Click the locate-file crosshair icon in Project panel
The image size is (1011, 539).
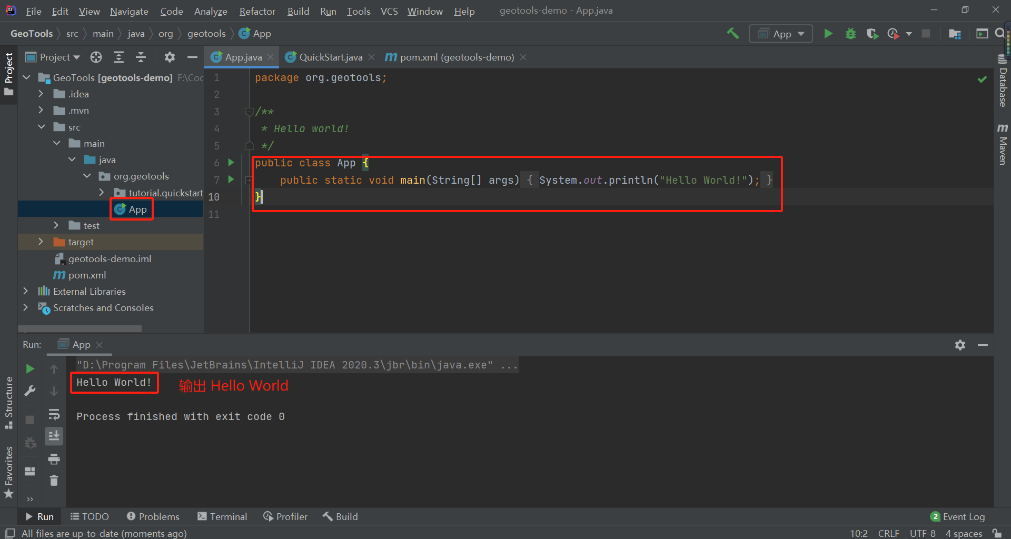[x=96, y=57]
